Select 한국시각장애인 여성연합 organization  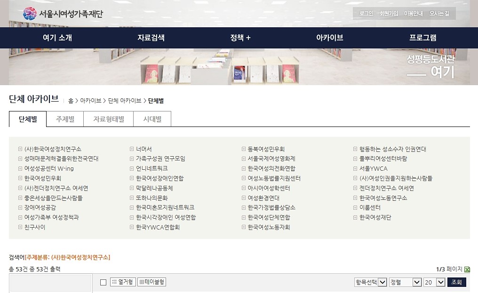click(x=166, y=217)
